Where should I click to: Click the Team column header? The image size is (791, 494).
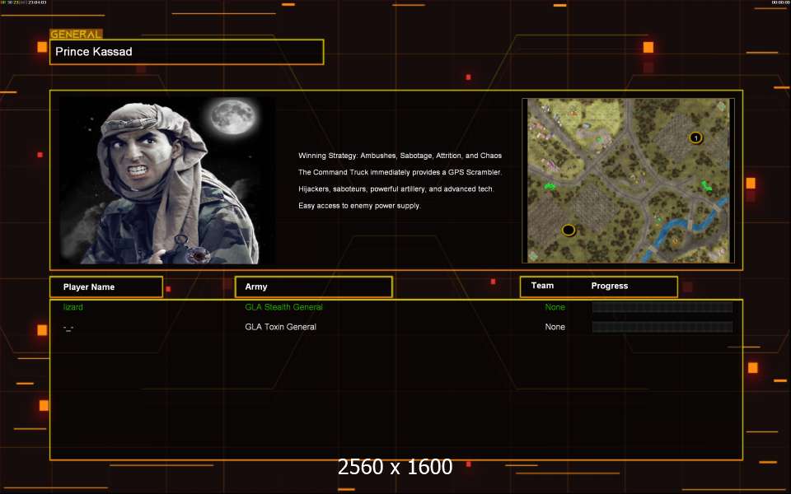point(542,286)
